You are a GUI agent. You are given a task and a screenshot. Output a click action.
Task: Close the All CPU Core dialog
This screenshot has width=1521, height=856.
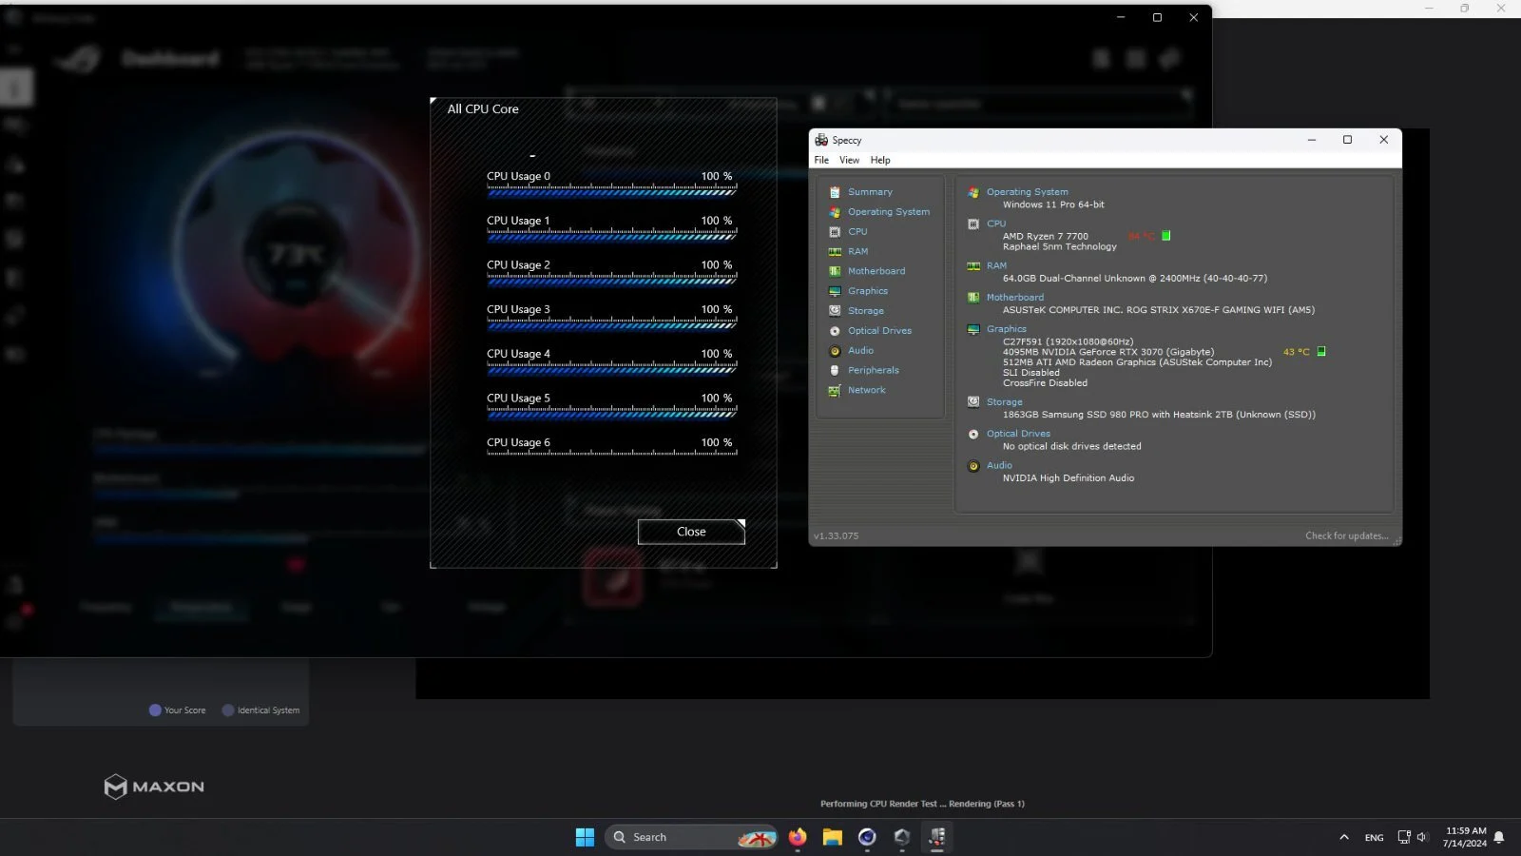pos(691,532)
